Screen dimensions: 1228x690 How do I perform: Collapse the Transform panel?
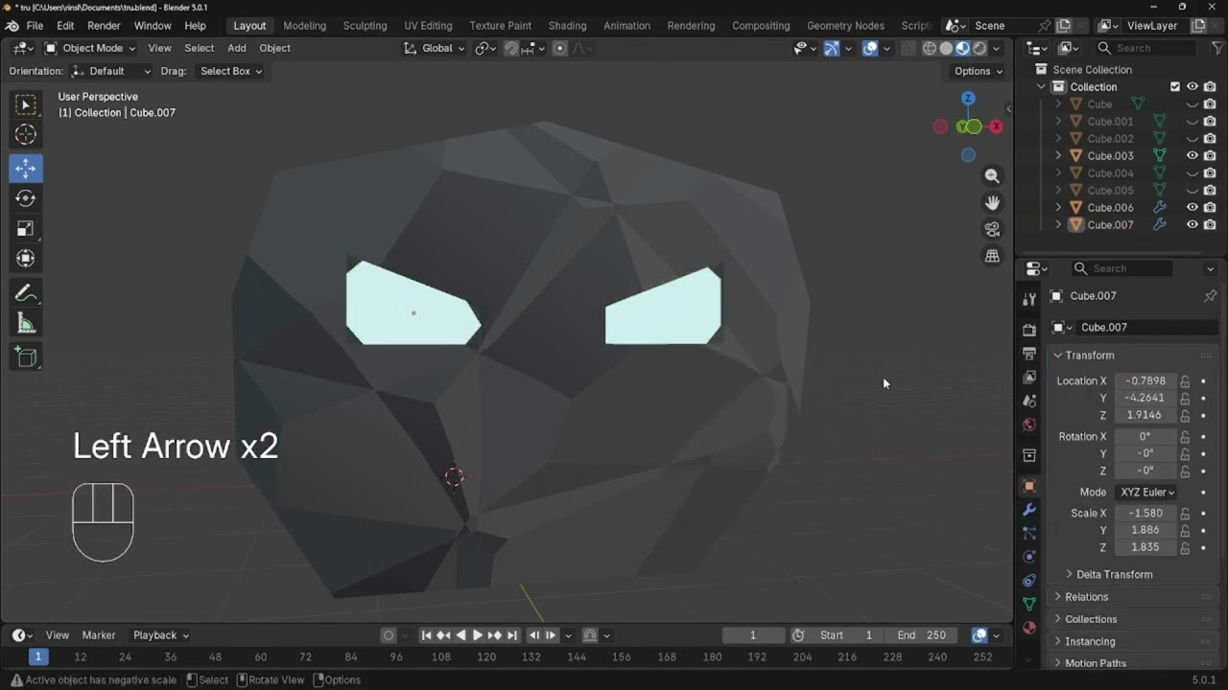tap(1089, 355)
